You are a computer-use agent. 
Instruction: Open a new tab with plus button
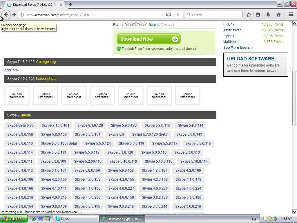[70, 5]
